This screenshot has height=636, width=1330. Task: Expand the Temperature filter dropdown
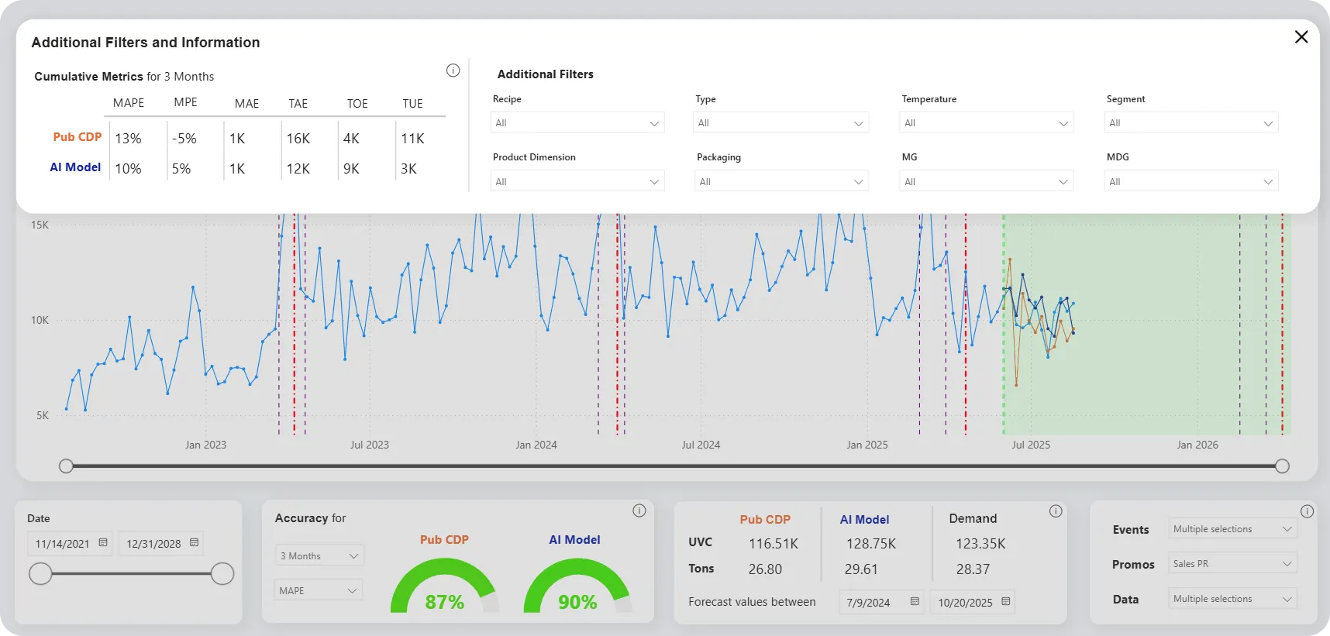pyautogui.click(x=987, y=122)
